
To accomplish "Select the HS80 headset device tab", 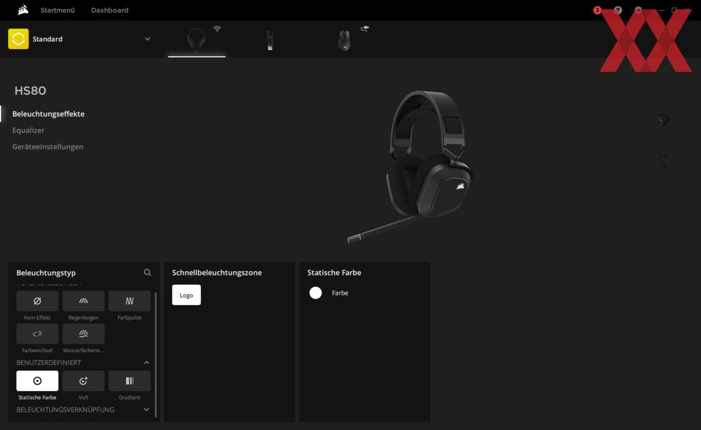I will (196, 39).
